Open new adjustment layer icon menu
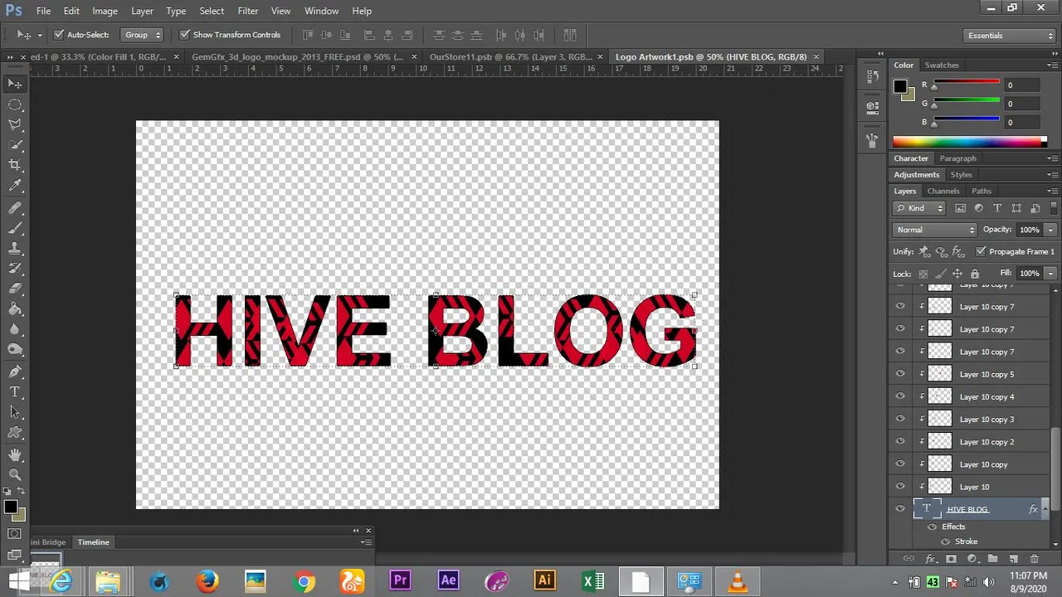The image size is (1062, 597). [x=972, y=560]
